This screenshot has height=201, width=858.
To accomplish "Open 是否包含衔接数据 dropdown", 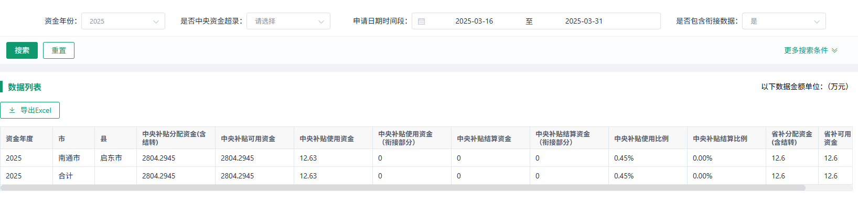I will (784, 21).
